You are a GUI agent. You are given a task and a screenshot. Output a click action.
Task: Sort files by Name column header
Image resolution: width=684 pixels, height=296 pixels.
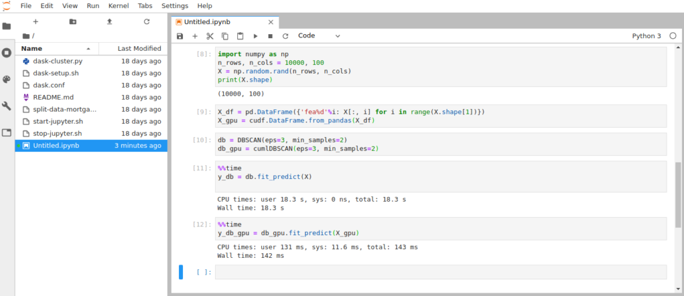pyautogui.click(x=57, y=49)
